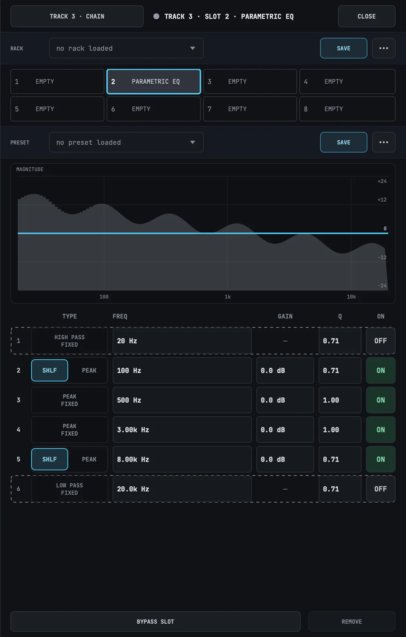Edit band 6 Q value 0.71
The image size is (406, 637).
click(x=340, y=489)
